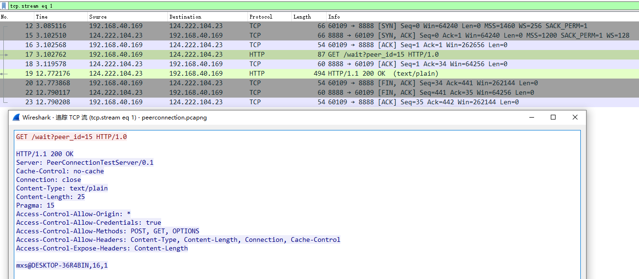The height and width of the screenshot is (279, 639).
Task: Click Length value 494 in packet 19
Action: tap(319, 73)
